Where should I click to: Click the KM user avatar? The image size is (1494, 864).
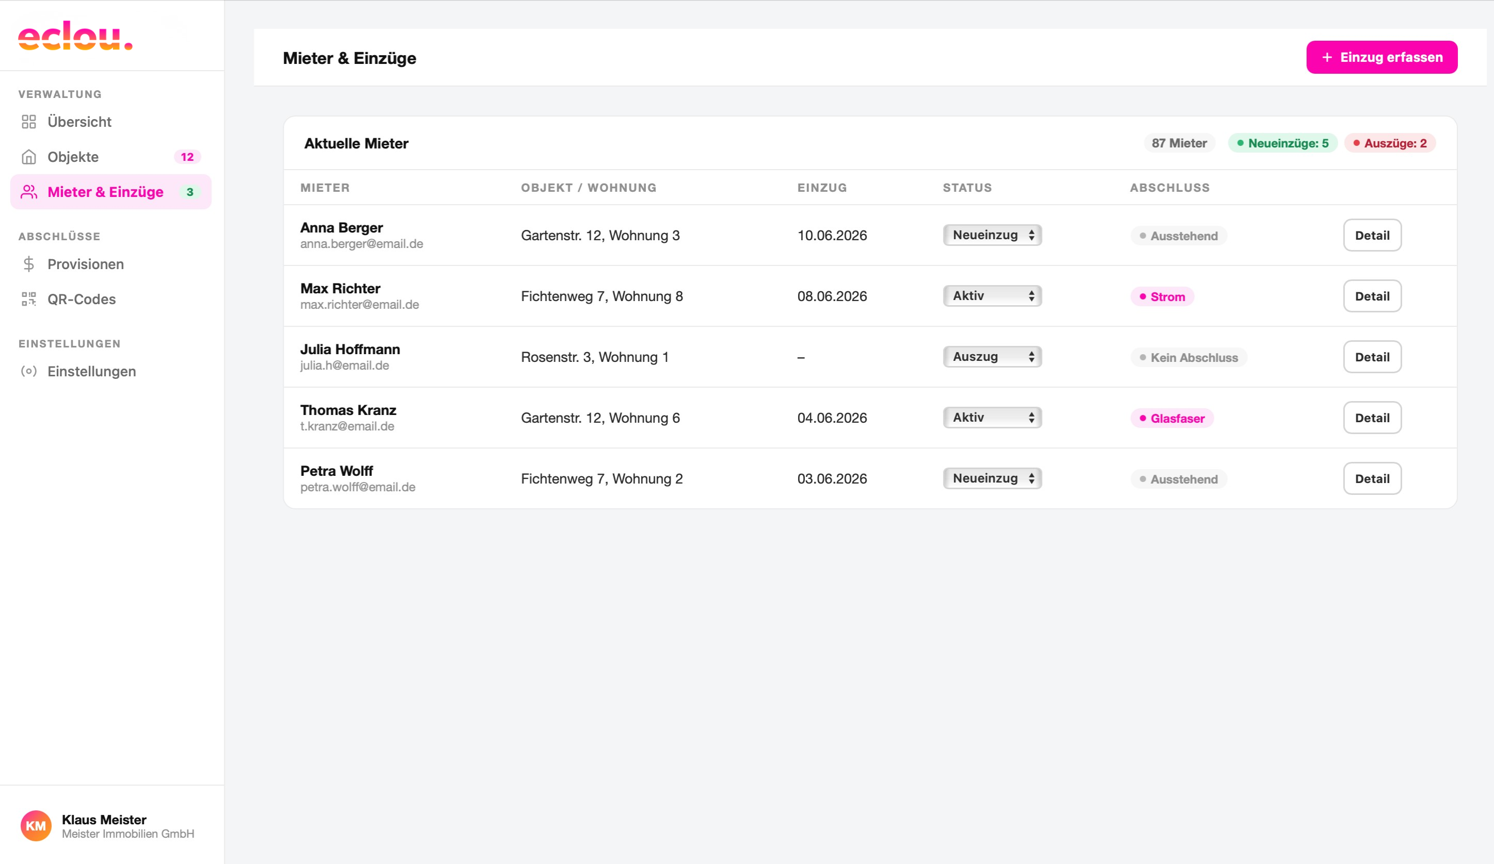pos(36,825)
